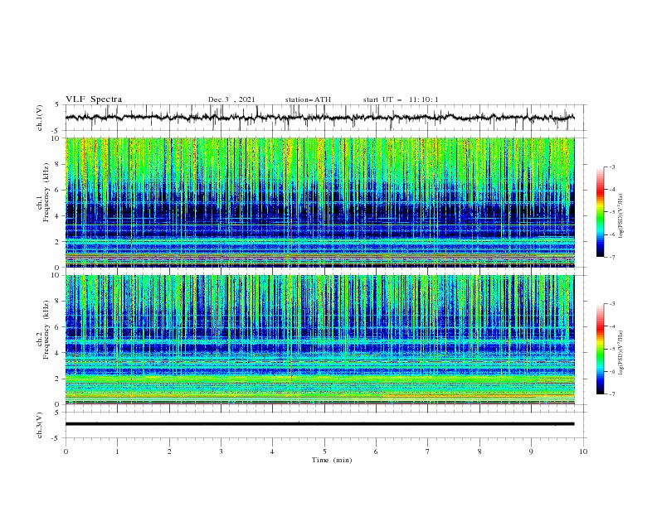Click the "-3" label on lower colorbar
The image size is (657, 507).
pyautogui.click(x=611, y=304)
